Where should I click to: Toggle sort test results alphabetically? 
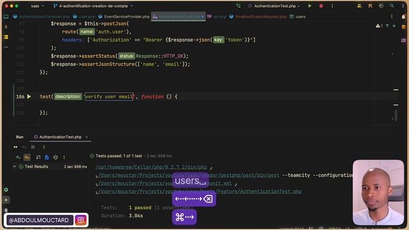[x=38, y=157]
